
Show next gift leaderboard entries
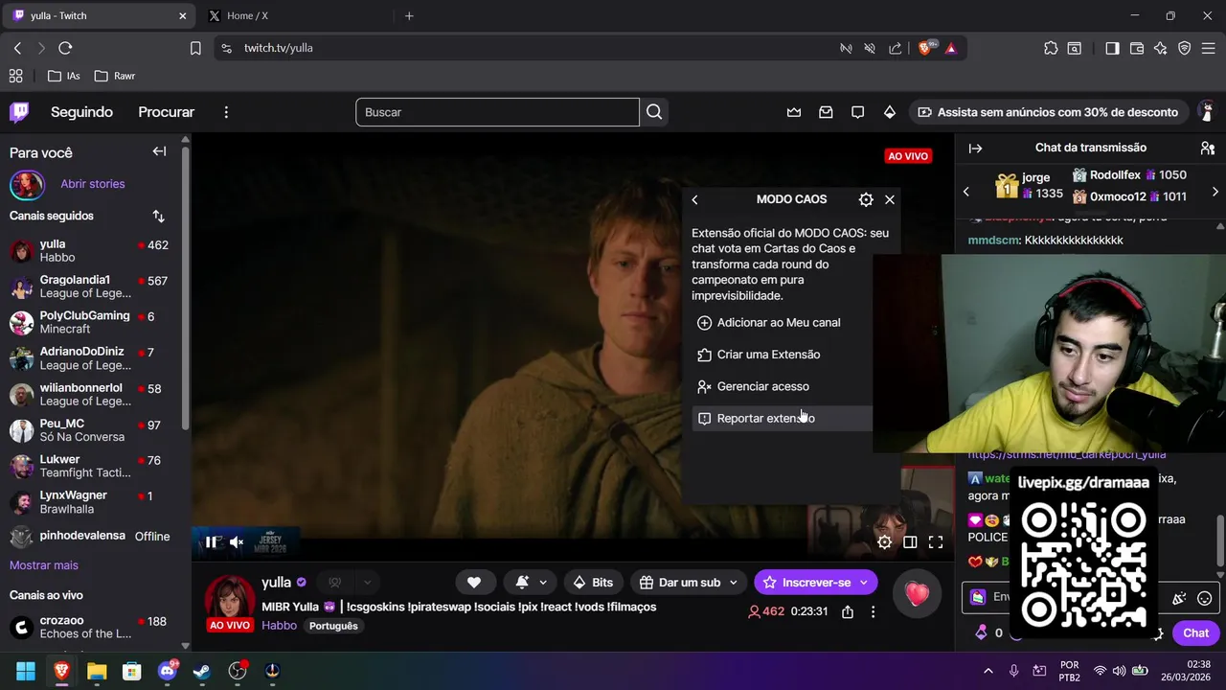[1215, 192]
